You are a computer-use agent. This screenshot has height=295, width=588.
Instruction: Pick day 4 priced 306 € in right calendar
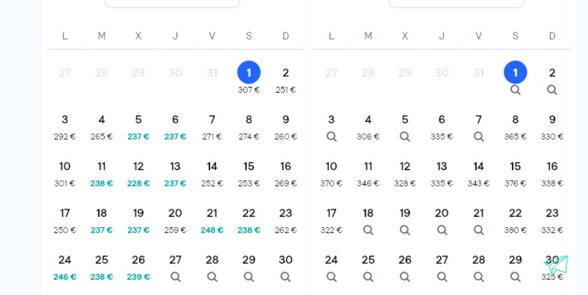[x=368, y=127]
